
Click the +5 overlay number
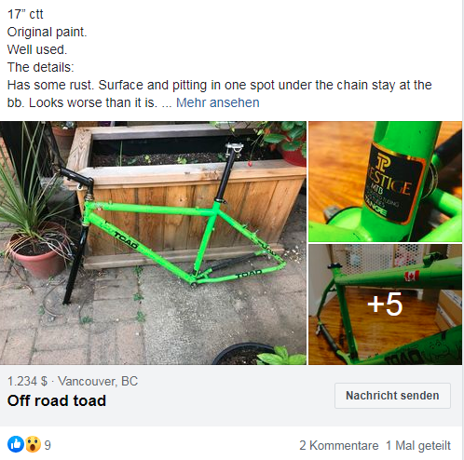point(385,304)
